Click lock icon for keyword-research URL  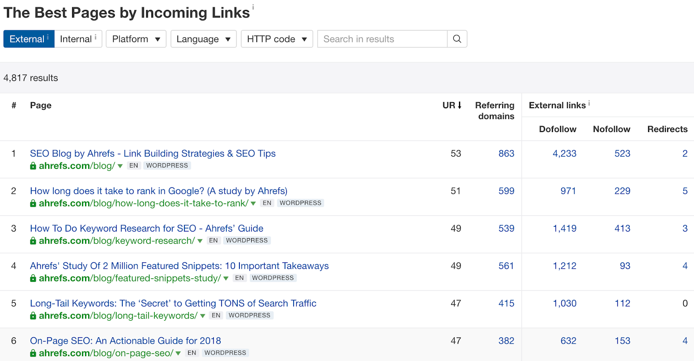click(x=33, y=241)
